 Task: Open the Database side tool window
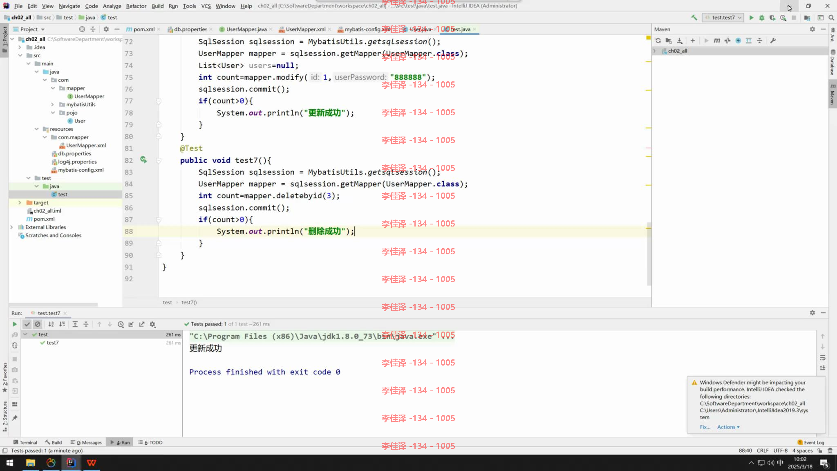pos(833,63)
